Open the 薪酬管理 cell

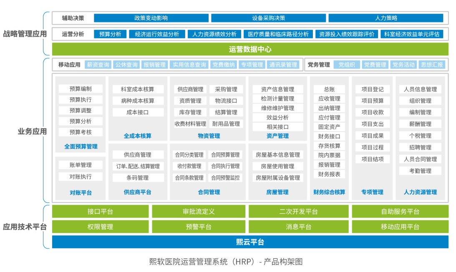coord(420,124)
